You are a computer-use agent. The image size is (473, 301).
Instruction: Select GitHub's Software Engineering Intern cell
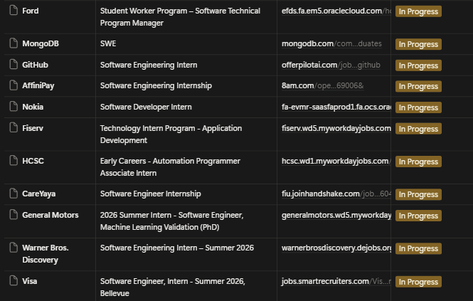coord(186,65)
